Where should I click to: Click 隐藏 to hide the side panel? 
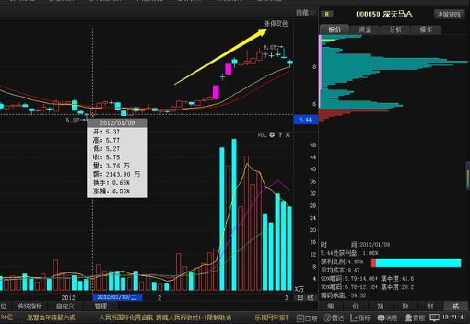tap(305, 13)
